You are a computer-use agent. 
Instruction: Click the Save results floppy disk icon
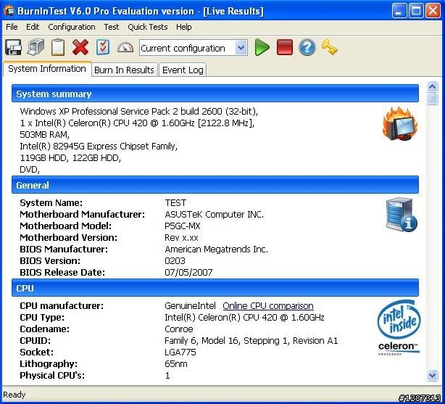13,47
